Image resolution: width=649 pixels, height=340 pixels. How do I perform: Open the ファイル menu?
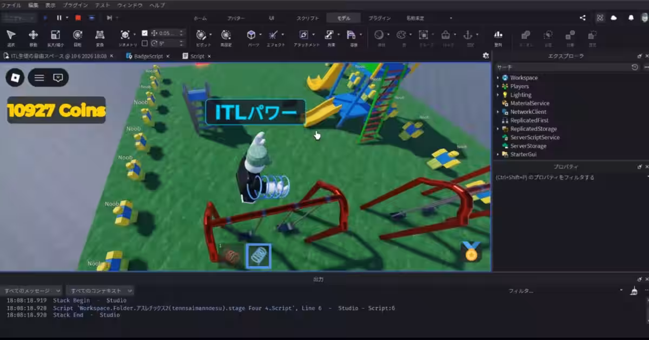click(11, 5)
